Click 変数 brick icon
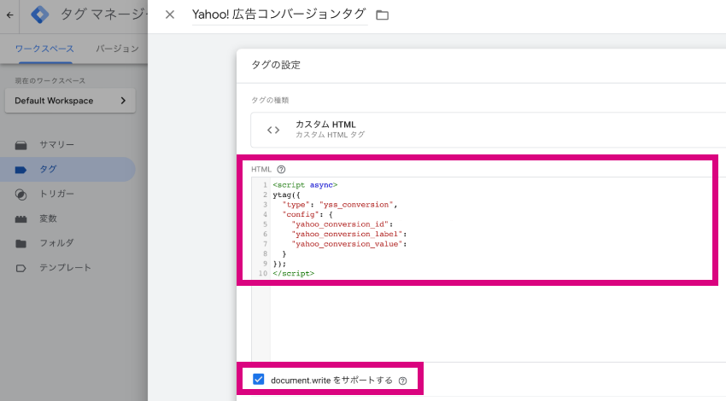The height and width of the screenshot is (401, 726). tap(20, 218)
